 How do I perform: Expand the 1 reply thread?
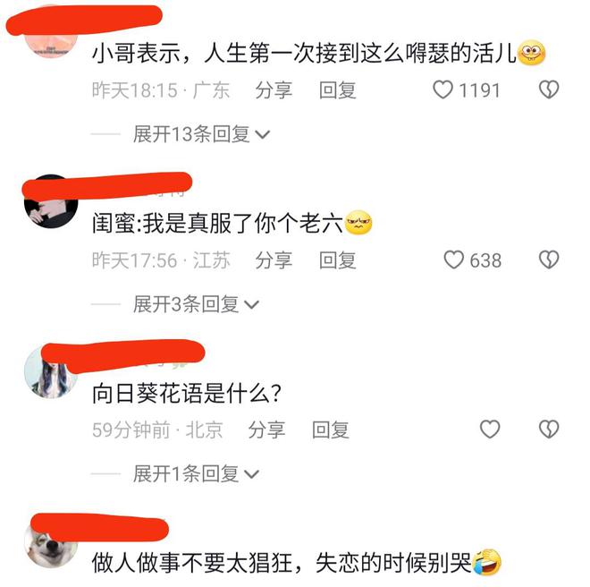tap(196, 473)
